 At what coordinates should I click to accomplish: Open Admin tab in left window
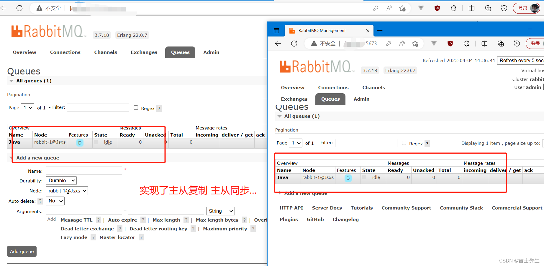click(211, 52)
